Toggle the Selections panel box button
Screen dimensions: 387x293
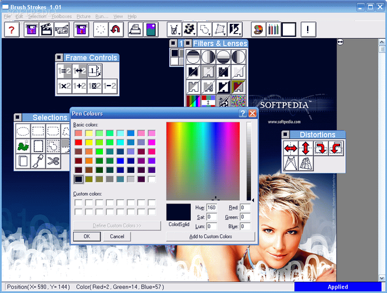(17, 117)
